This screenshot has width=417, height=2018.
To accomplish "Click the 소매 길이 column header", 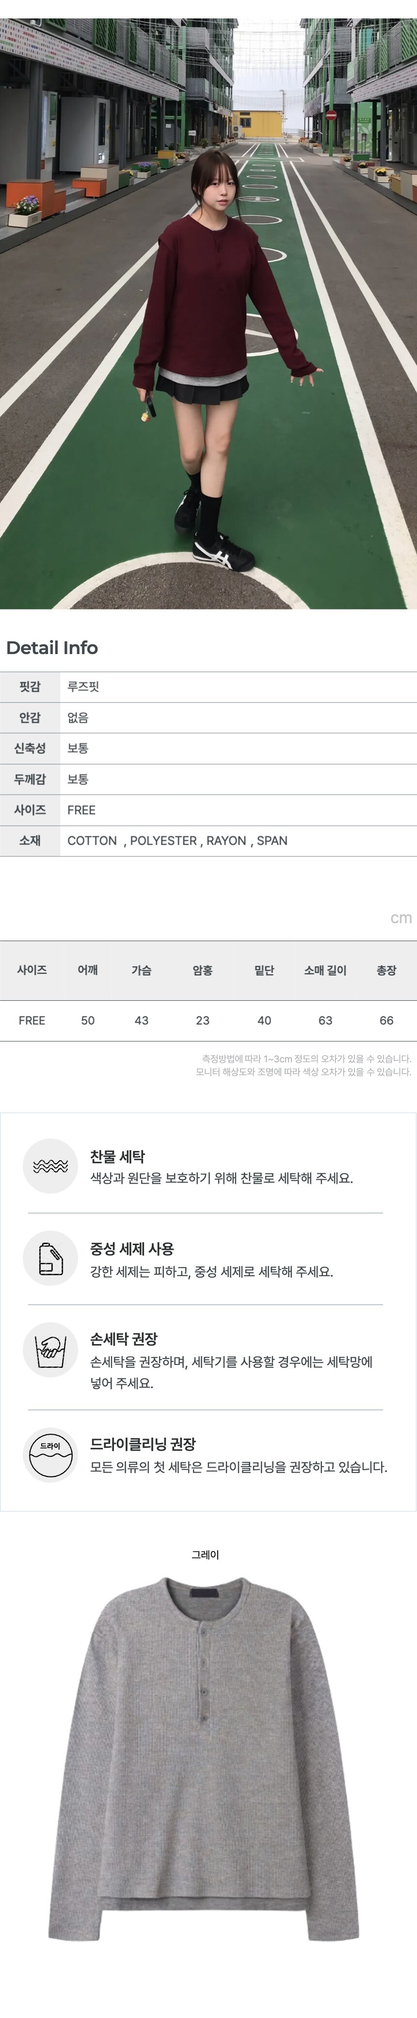I will tap(325, 970).
